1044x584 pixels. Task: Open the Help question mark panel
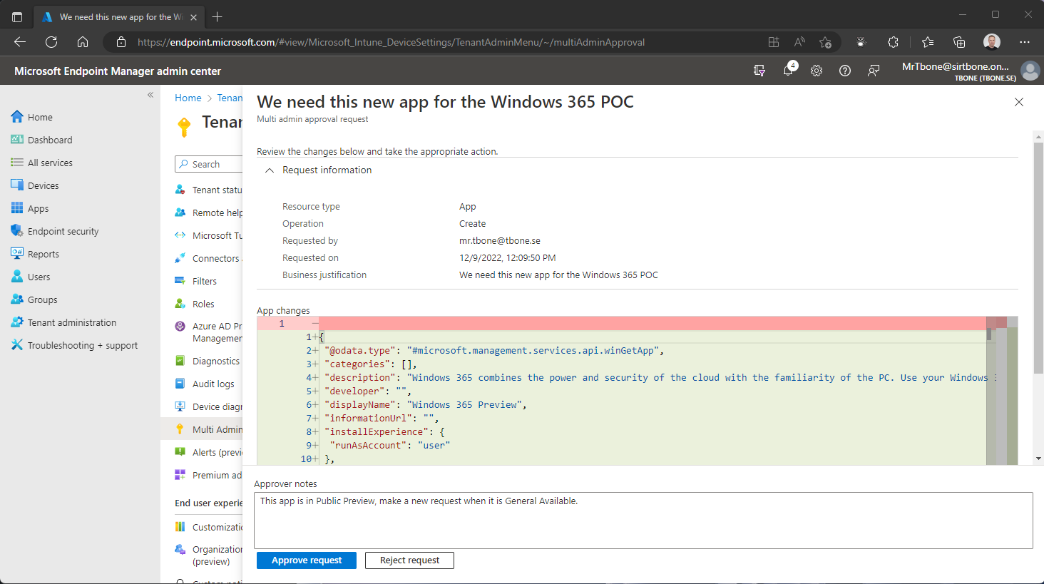(845, 71)
